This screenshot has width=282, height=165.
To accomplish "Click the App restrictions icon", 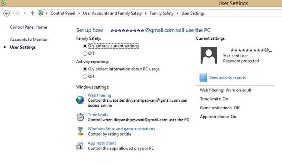I will [x=80, y=146].
